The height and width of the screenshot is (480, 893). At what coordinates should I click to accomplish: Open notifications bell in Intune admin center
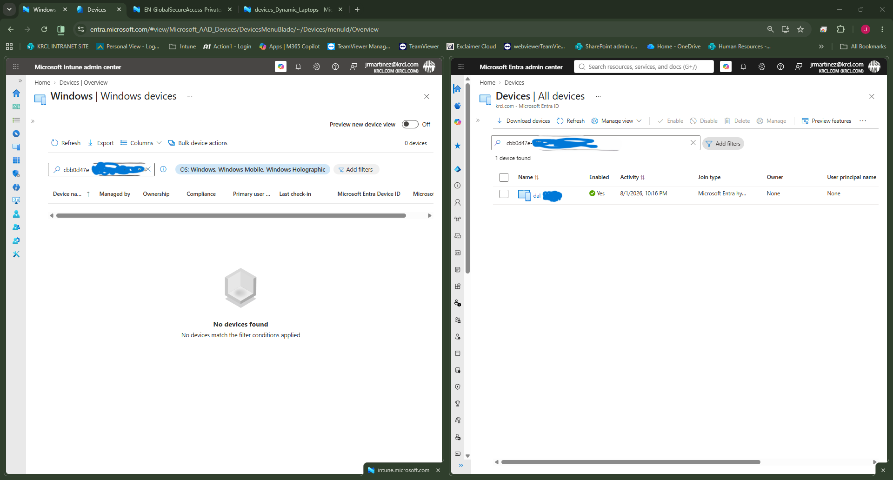(x=298, y=67)
